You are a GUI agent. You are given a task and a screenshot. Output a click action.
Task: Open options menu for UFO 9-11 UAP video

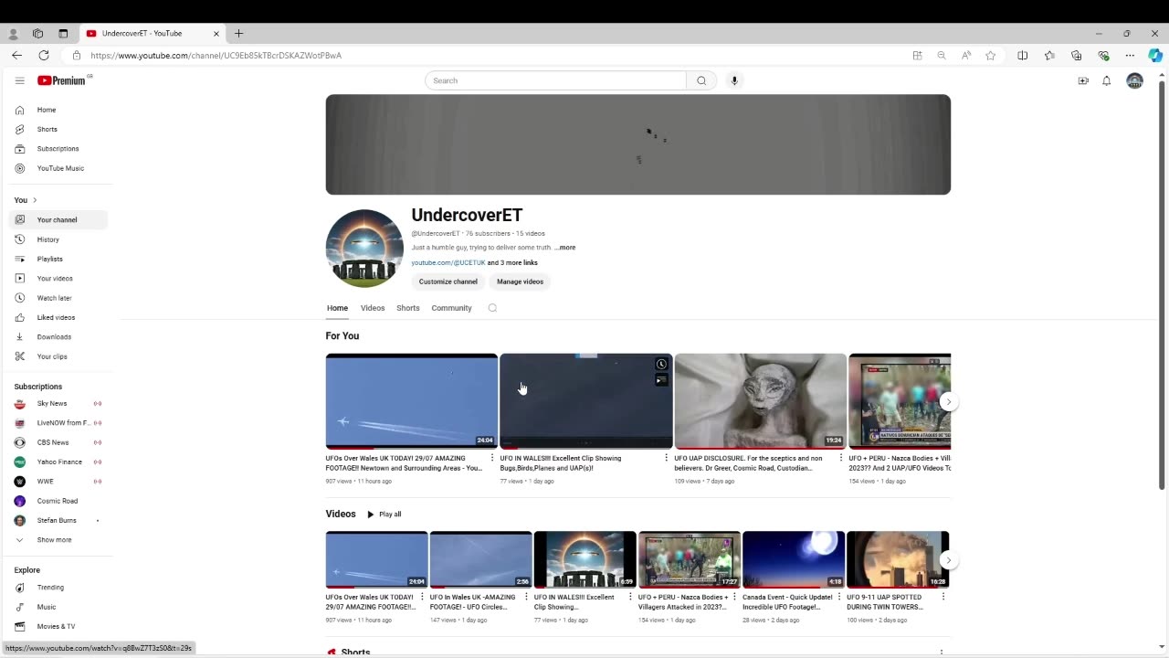(x=943, y=597)
